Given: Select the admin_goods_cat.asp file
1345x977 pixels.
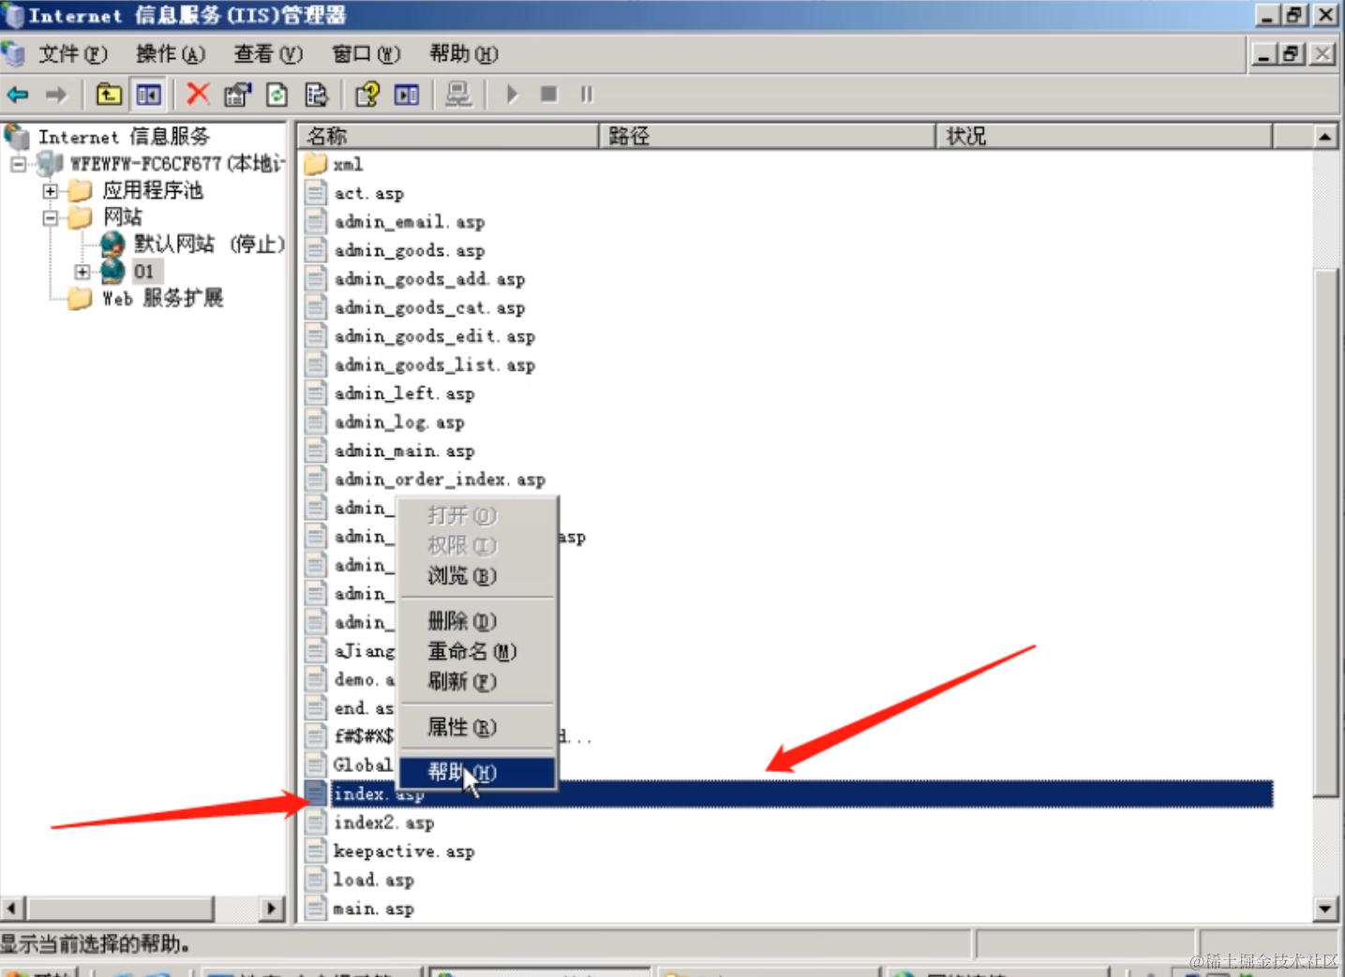Looking at the screenshot, I should pos(429,308).
